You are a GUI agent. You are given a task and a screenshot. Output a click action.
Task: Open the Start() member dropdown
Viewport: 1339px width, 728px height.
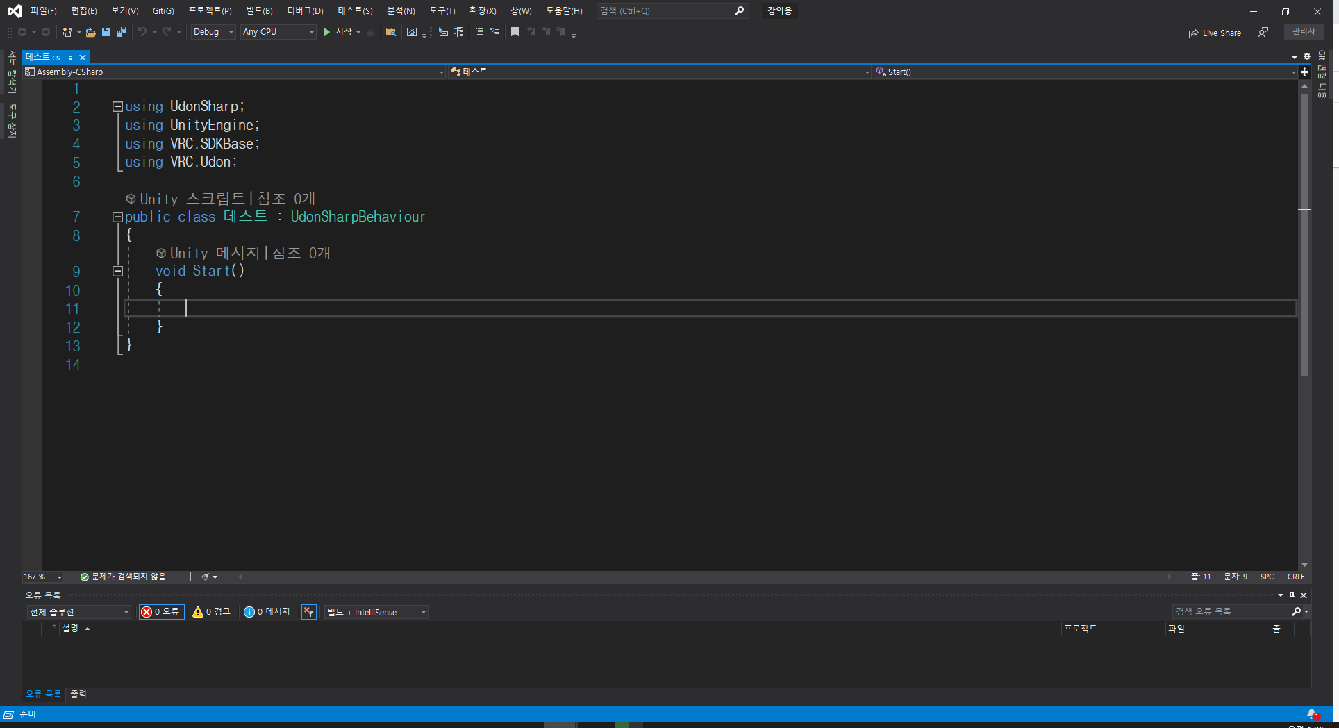pyautogui.click(x=1086, y=72)
